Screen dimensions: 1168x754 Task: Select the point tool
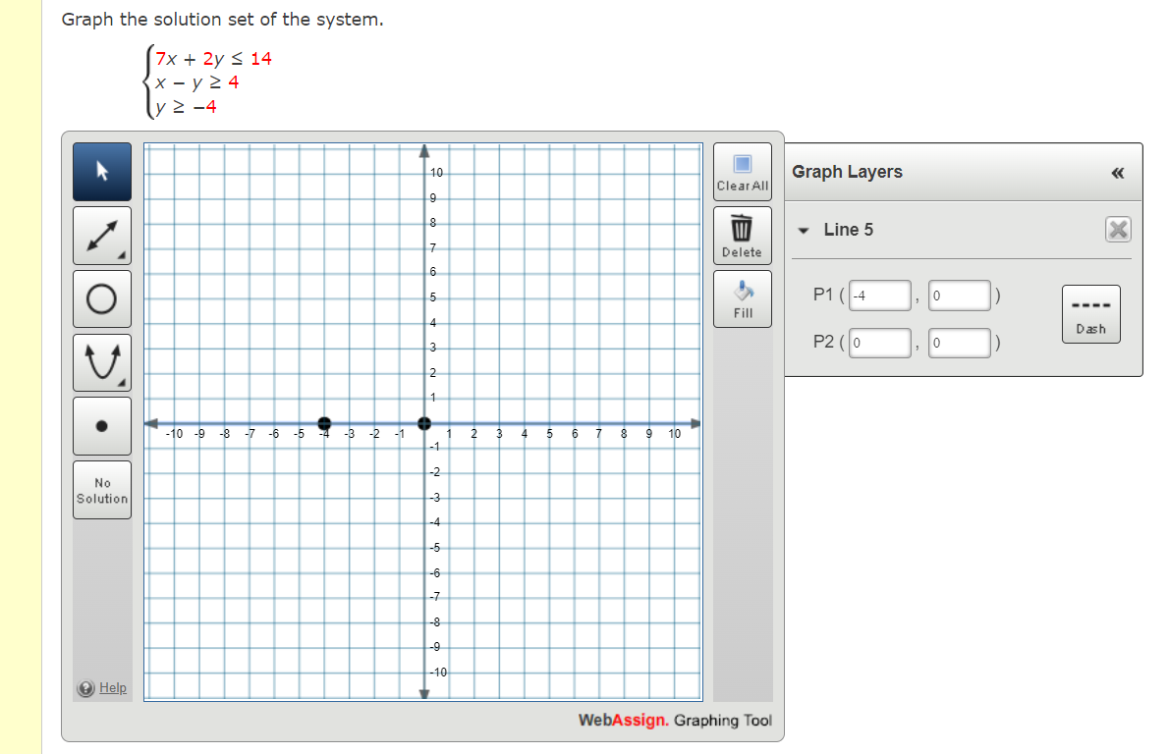coord(102,426)
